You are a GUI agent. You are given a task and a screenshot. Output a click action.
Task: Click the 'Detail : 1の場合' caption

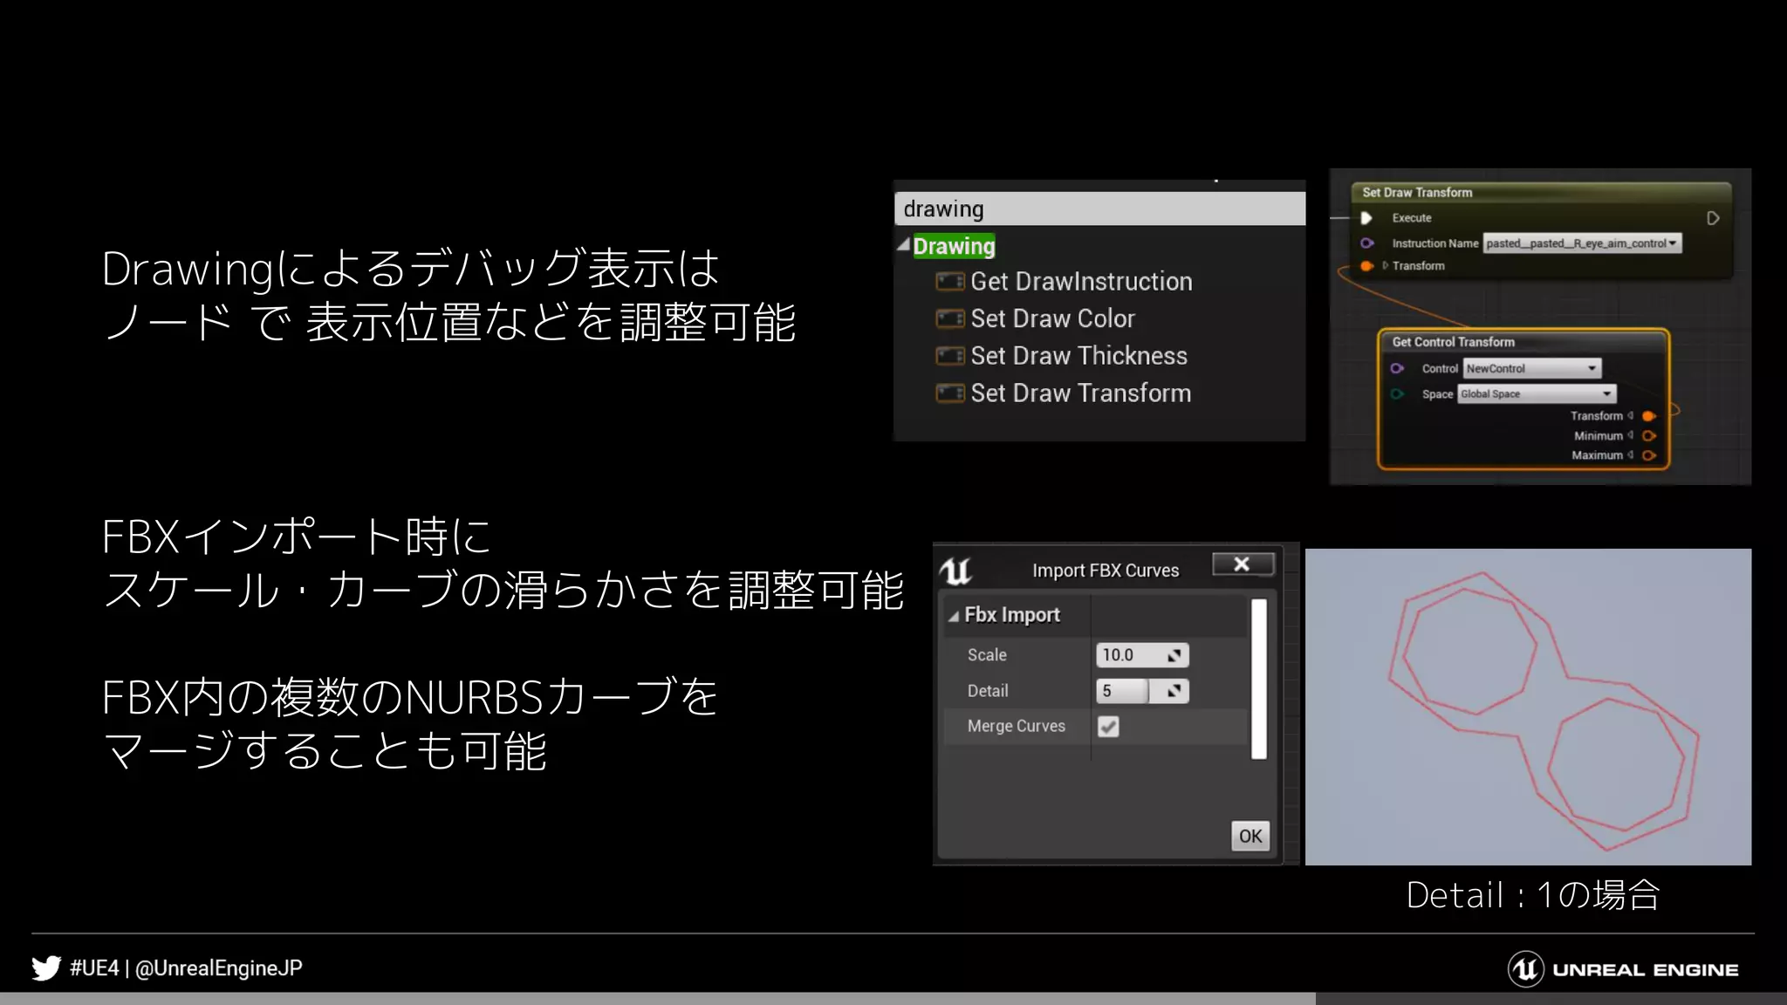1533,895
